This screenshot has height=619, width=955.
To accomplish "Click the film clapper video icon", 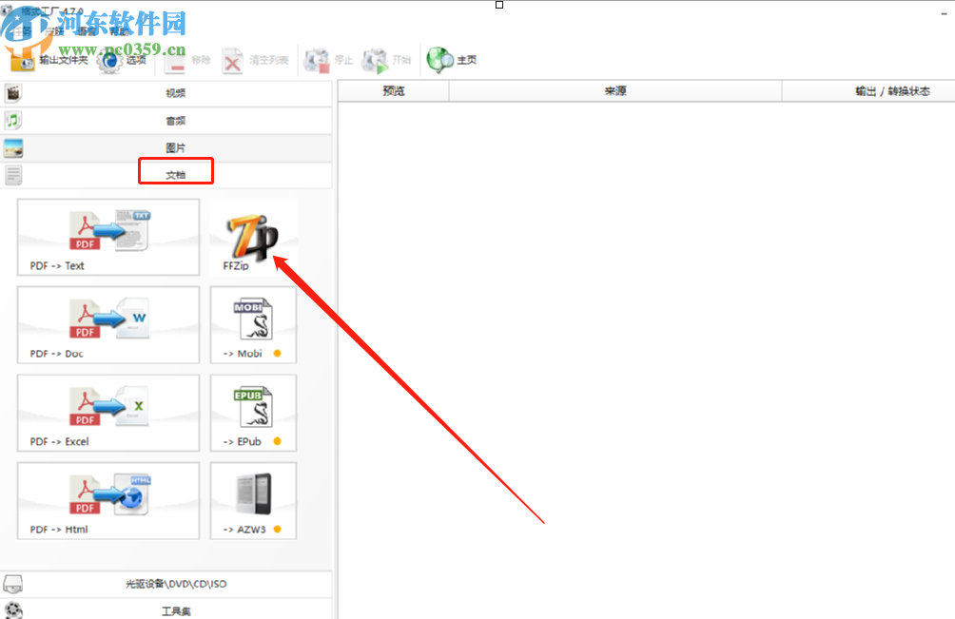I will (x=12, y=93).
